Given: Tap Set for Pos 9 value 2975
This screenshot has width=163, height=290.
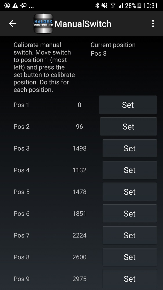Looking at the screenshot, I should (130, 279).
